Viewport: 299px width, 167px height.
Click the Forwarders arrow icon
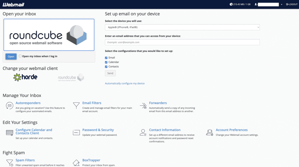[x=143, y=105]
